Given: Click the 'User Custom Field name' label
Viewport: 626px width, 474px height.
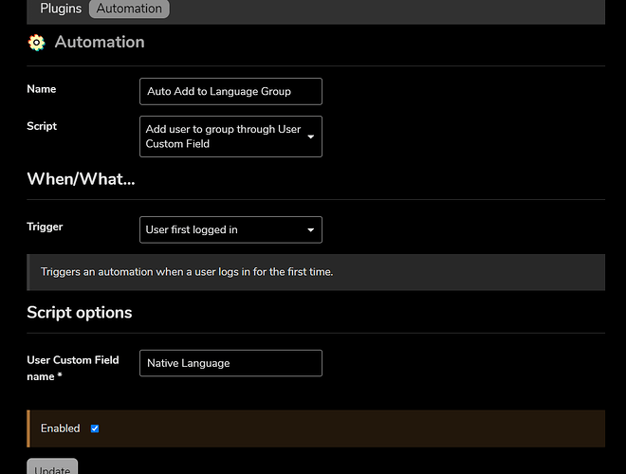Looking at the screenshot, I should coord(73,368).
